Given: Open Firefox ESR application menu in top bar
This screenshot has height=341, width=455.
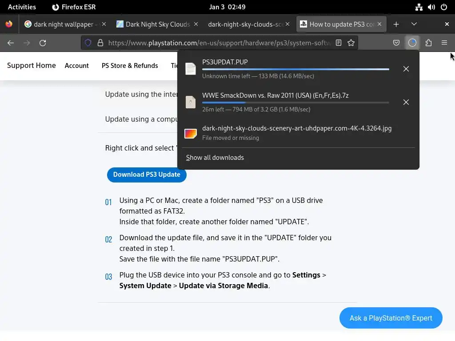Looking at the screenshot, I should pyautogui.click(x=74, y=7).
